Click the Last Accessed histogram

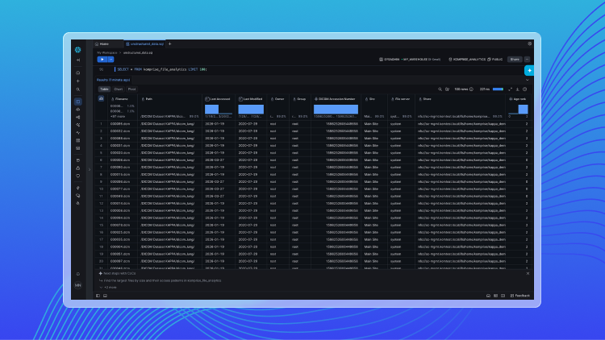[x=219, y=109]
